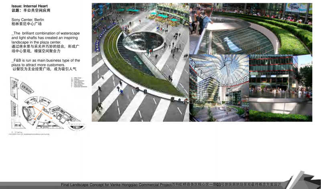Select the Chinese subtitle 议题：半公共空间应用
This screenshot has width=321, height=189.
31,10
